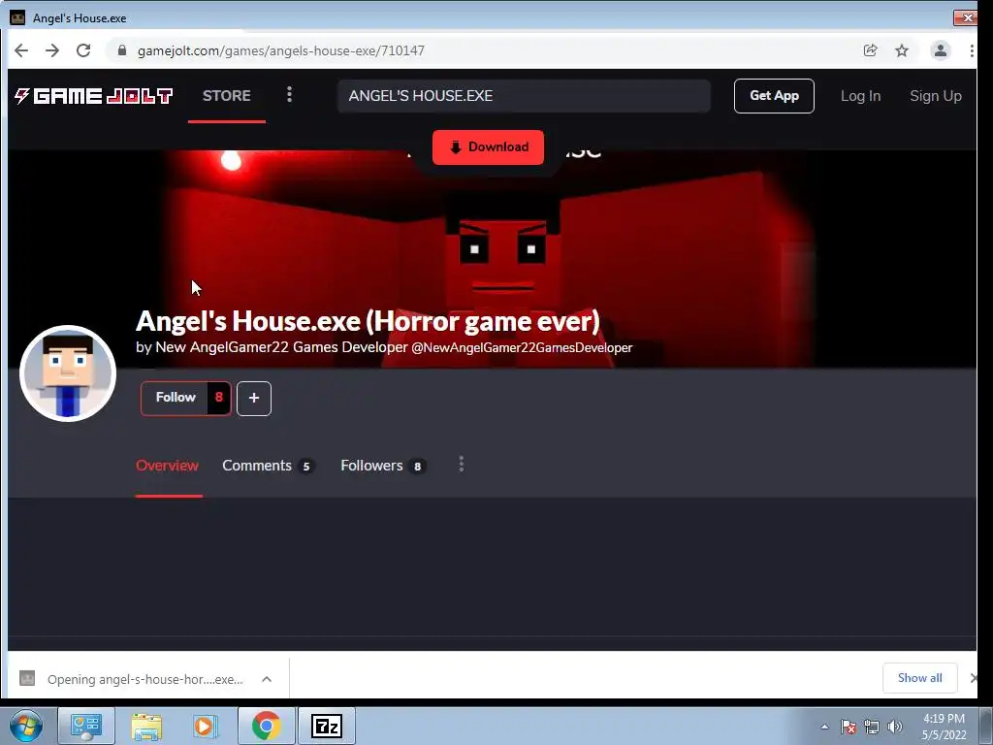Open the Chrome profile avatar icon

pos(941,50)
